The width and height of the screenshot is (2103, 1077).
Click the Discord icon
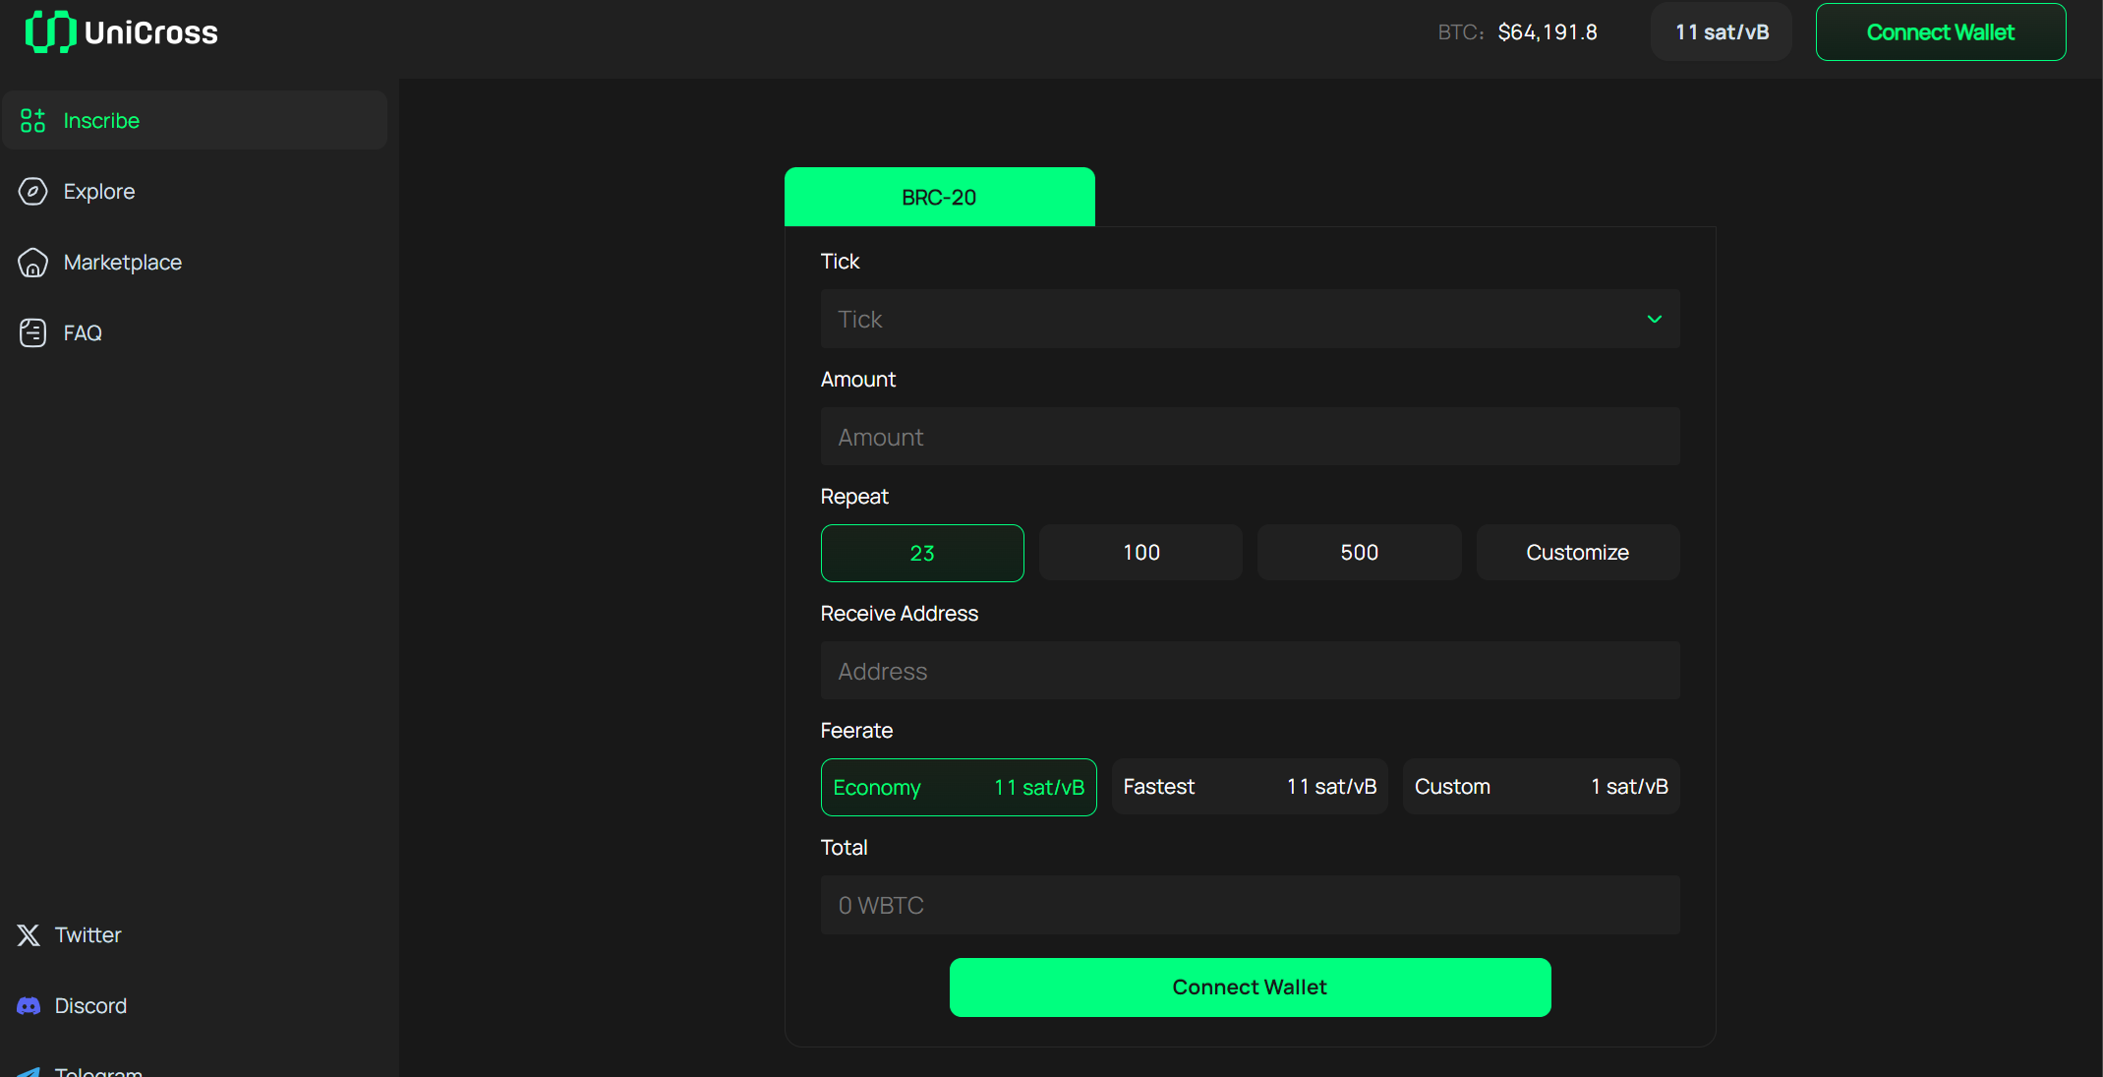[x=29, y=1005]
